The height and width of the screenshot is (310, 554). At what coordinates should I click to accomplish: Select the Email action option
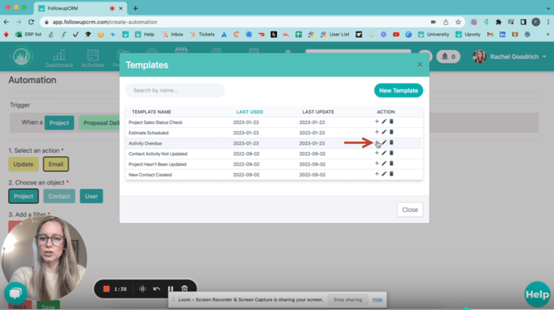click(x=56, y=164)
